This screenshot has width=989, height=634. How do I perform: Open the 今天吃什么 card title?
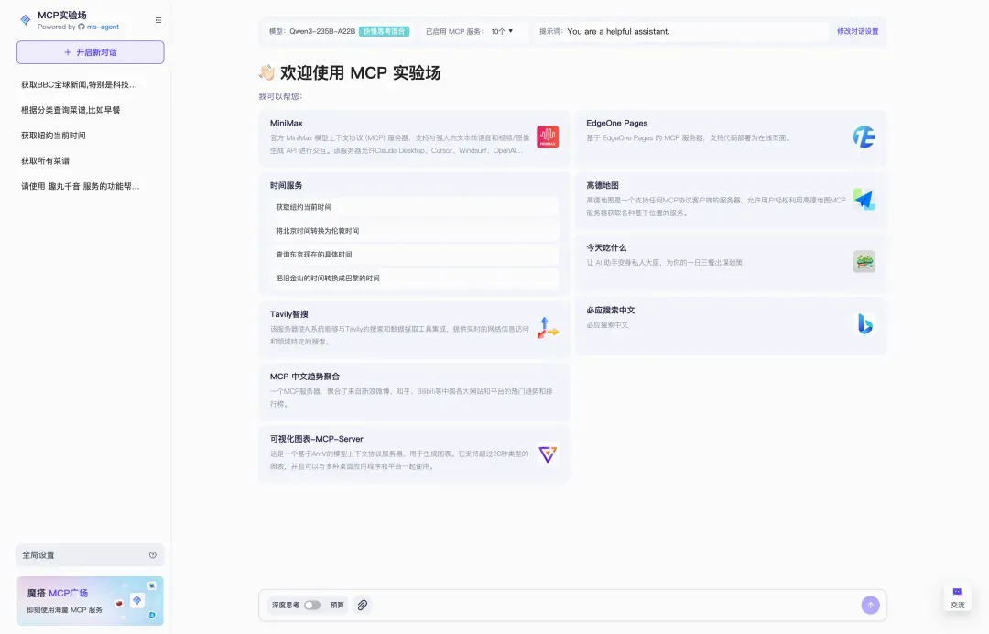click(x=606, y=248)
